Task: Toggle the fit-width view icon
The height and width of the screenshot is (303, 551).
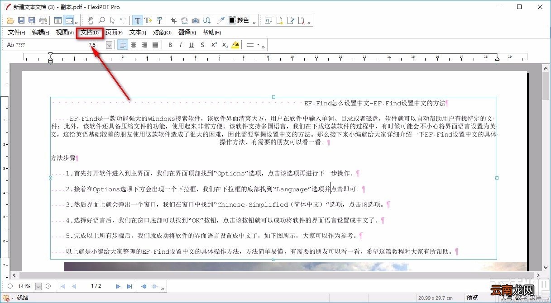Action: [69, 20]
